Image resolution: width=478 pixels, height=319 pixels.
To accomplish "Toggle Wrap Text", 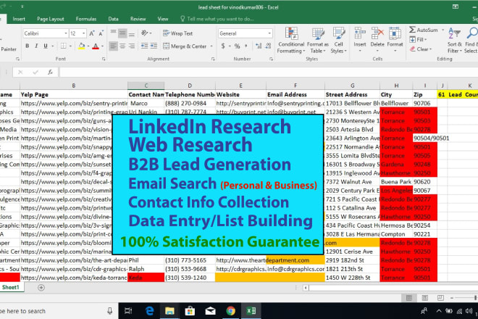I will coord(177,33).
